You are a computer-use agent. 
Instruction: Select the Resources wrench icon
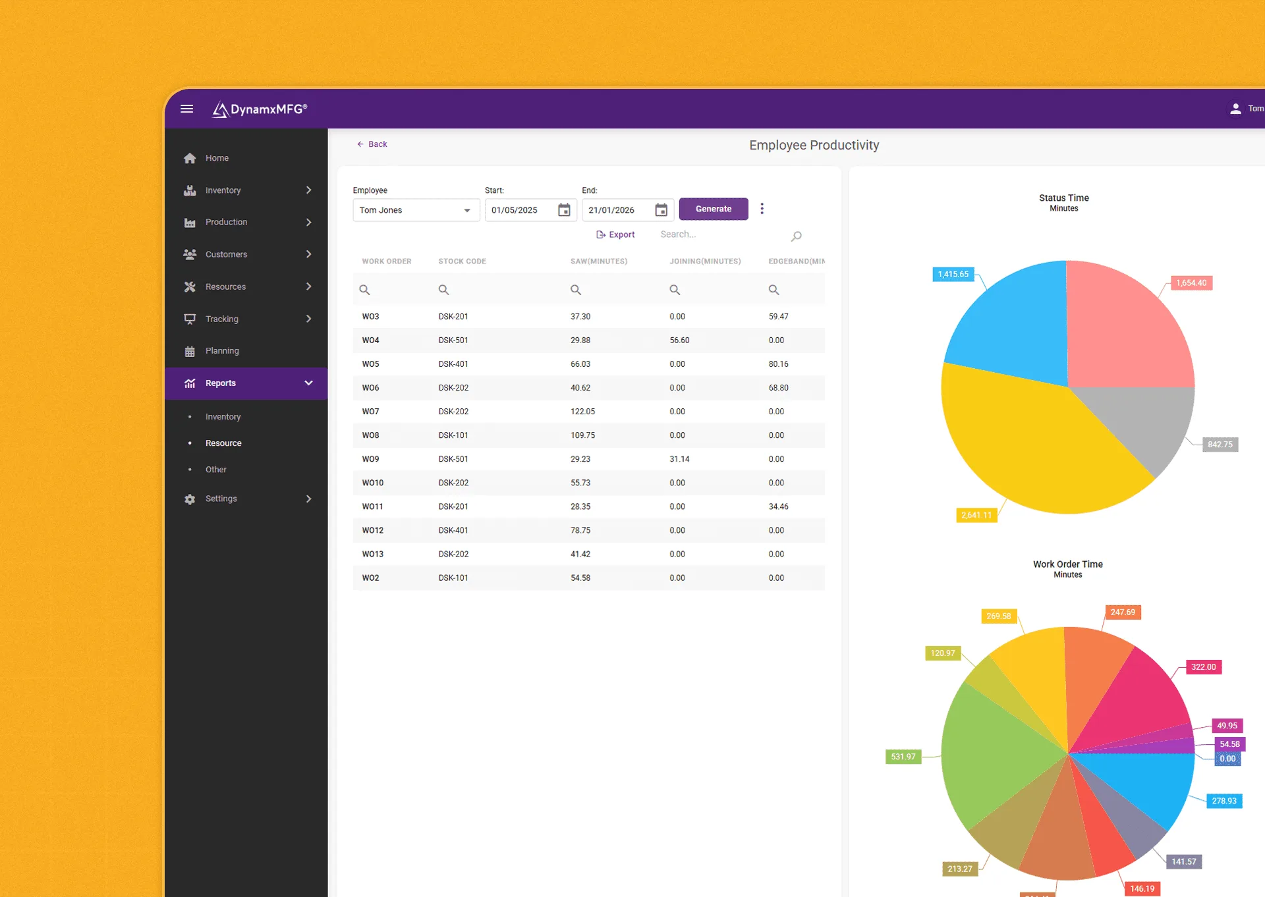[190, 286]
